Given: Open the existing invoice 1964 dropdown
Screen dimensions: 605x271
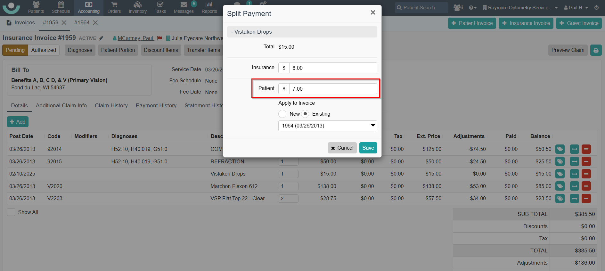Looking at the screenshot, I should [327, 126].
